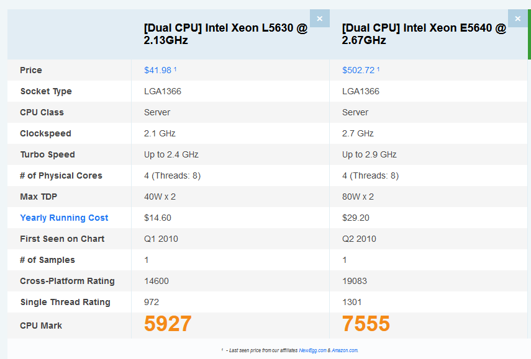
Task: Select the # of Physical Cores label
Action: click(x=61, y=175)
